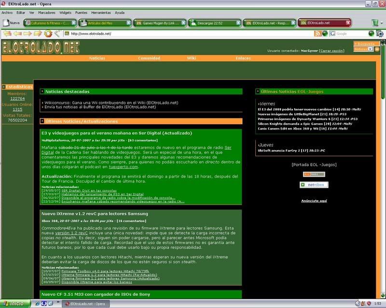Click the Anúnciate aquí link
The height and width of the screenshot is (308, 386).
[314, 201]
